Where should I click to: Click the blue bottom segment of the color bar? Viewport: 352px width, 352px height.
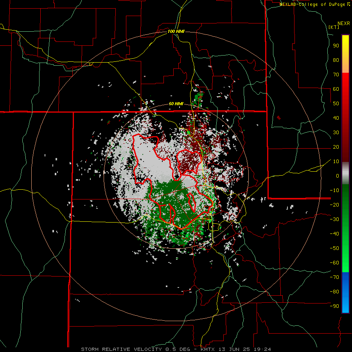pyautogui.click(x=345, y=293)
